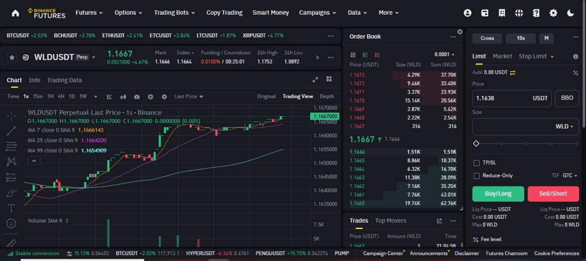Click the order size slider handle

(x=476, y=144)
